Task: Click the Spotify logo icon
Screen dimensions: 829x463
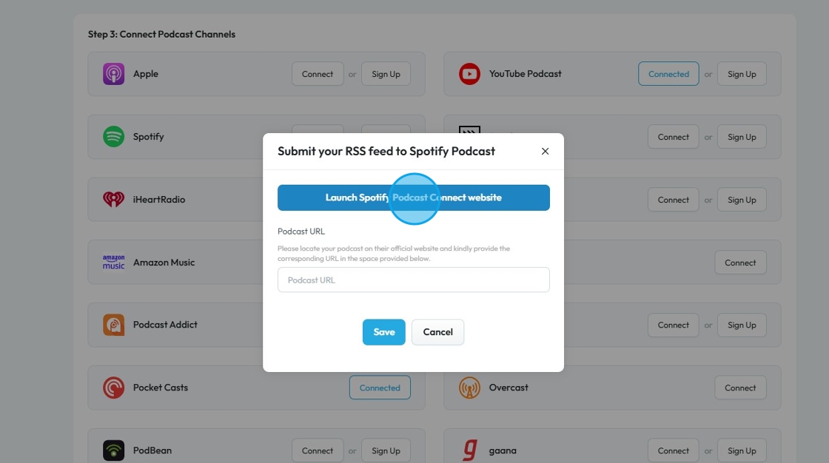Action: [x=113, y=137]
